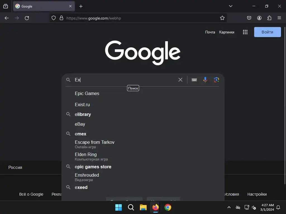
Task: Open the on-screen keyboard tool
Action: click(194, 80)
